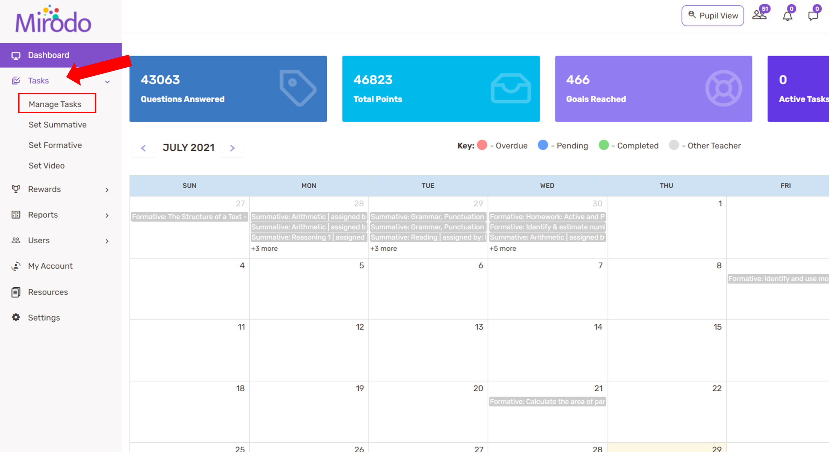The height and width of the screenshot is (452, 829).
Task: Open Summative: Reading event on Tuesday
Action: click(428, 237)
